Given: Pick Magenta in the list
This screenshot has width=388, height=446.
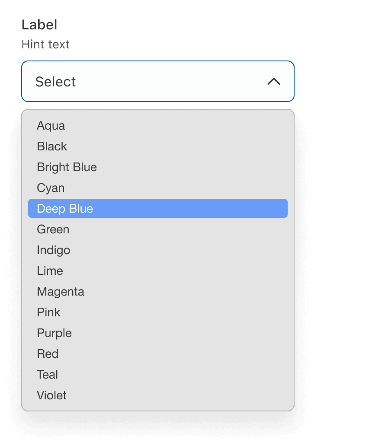Looking at the screenshot, I should pos(61,292).
